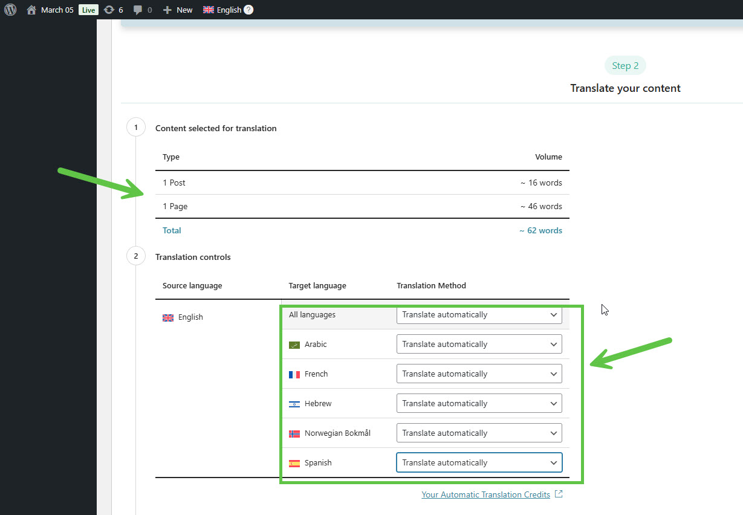This screenshot has width=743, height=515.
Task: Click the 'French' language label
Action: point(316,374)
